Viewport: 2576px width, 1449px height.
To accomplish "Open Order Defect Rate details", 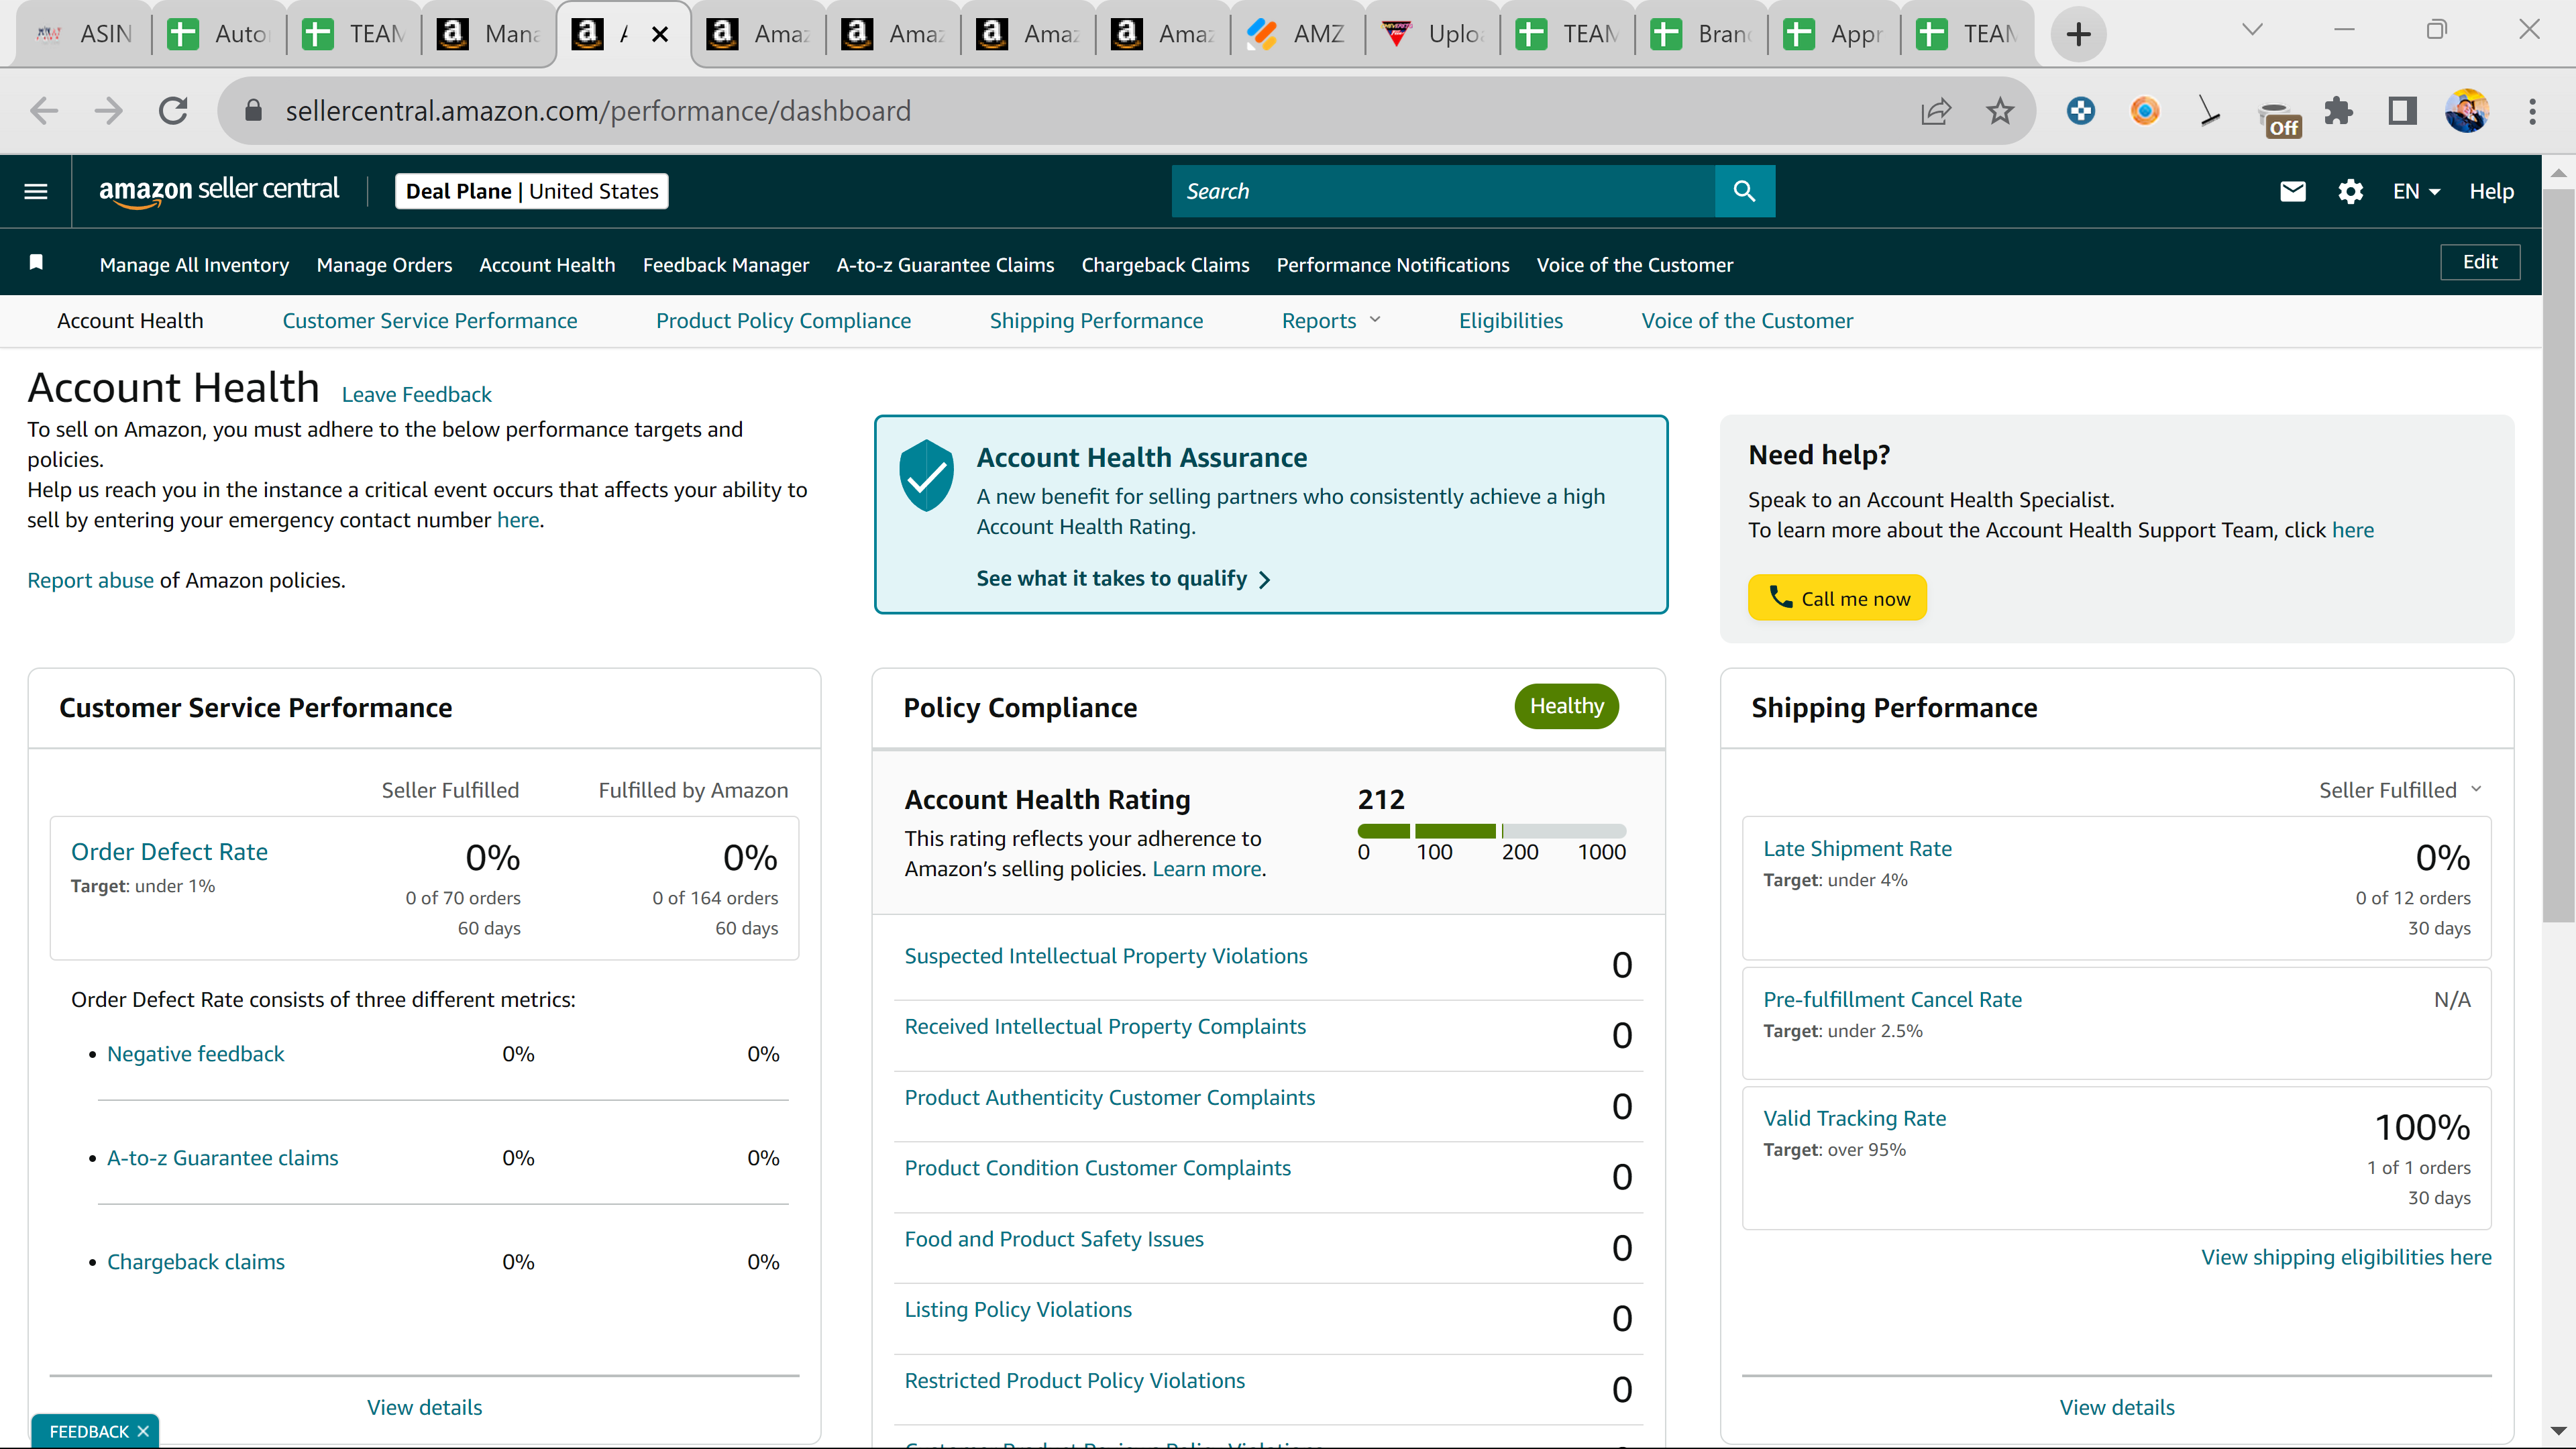I will [169, 852].
